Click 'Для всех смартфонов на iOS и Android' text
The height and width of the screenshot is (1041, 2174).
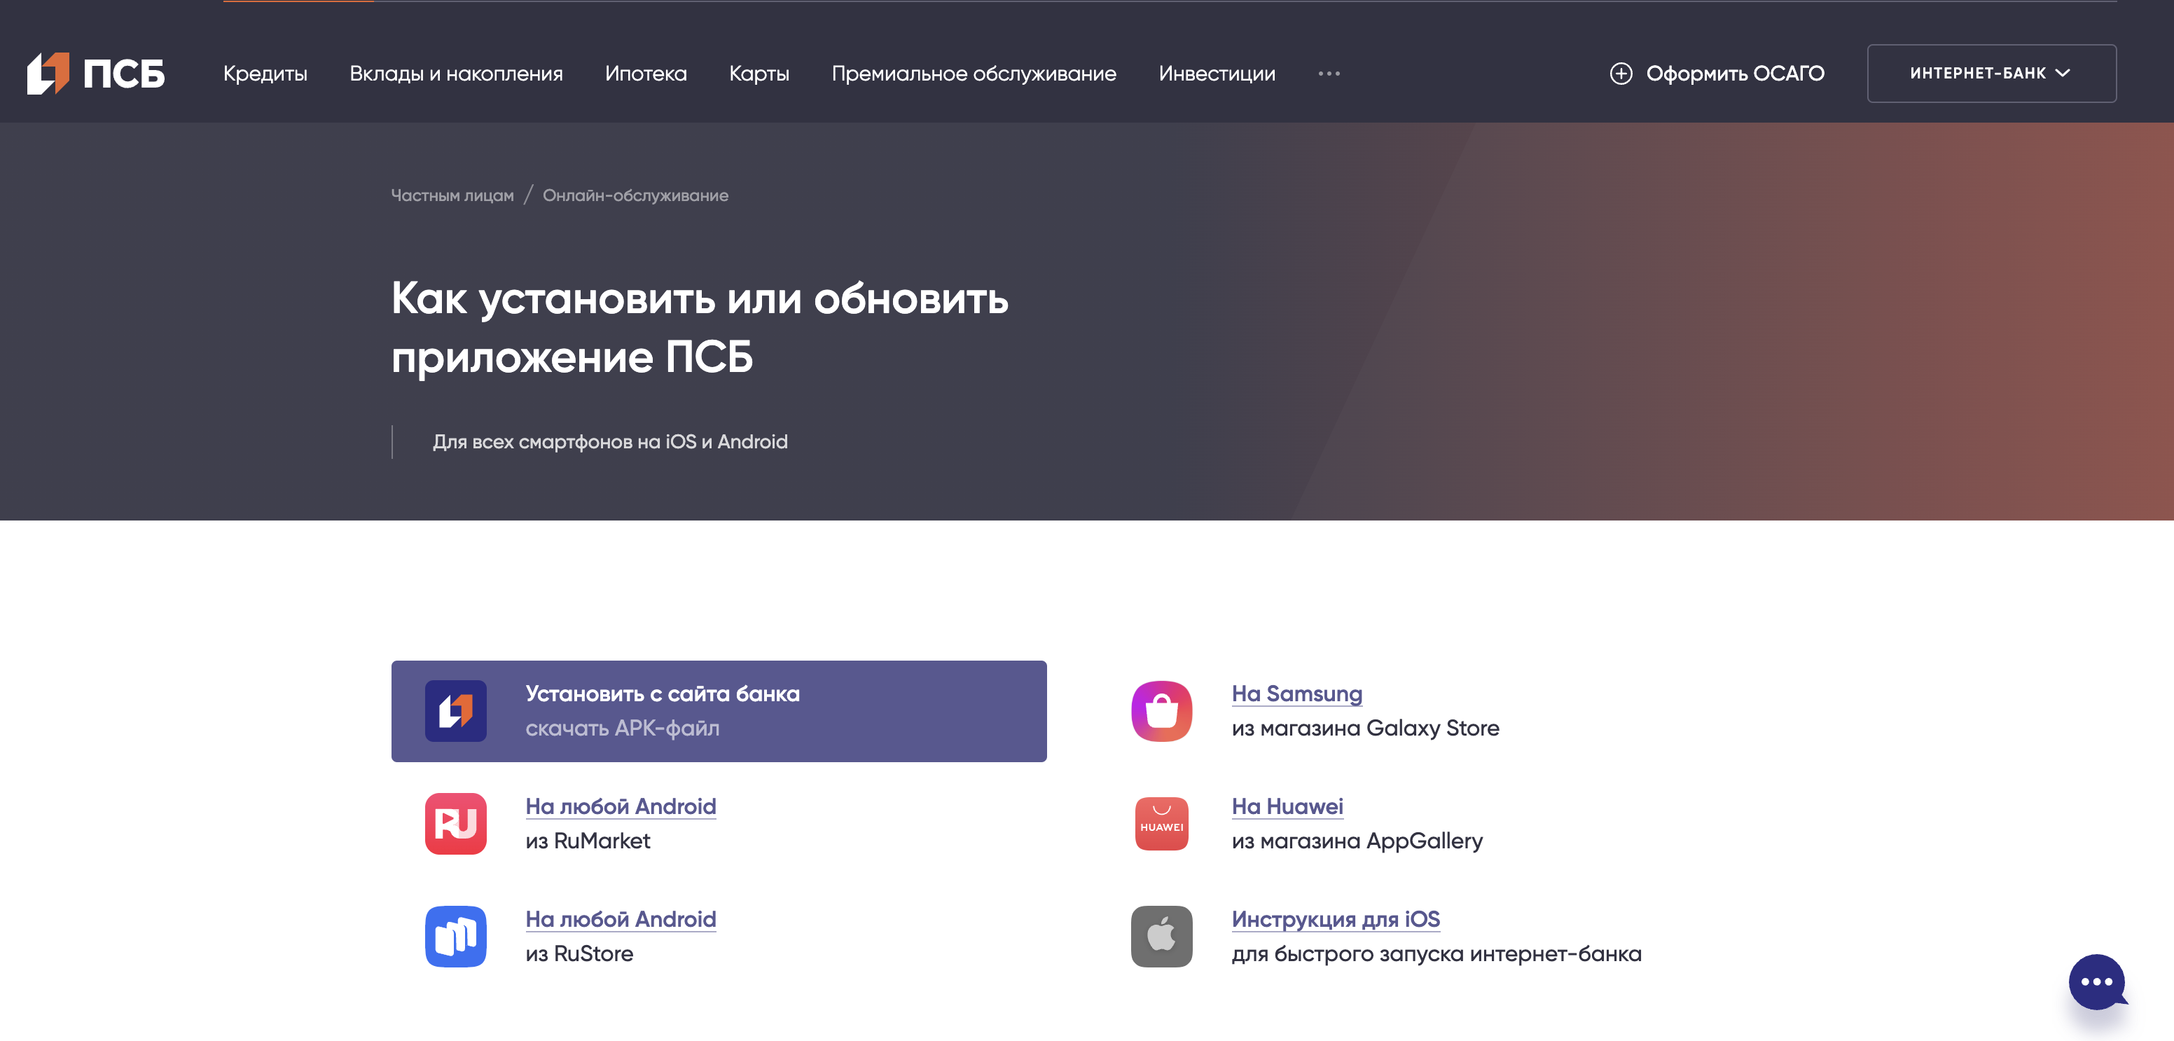pyautogui.click(x=610, y=441)
